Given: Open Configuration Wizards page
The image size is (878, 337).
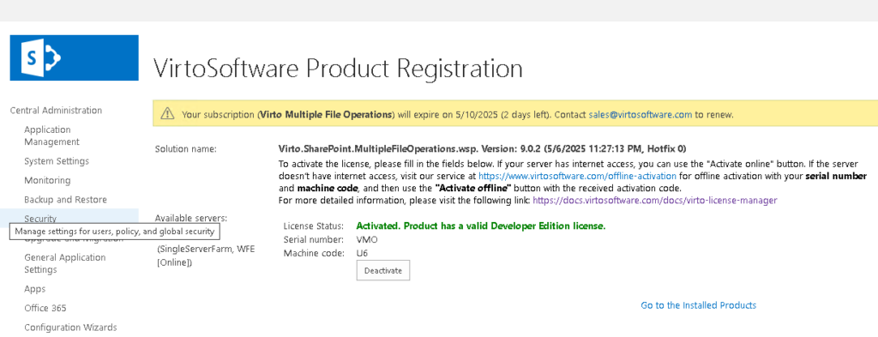Looking at the screenshot, I should (70, 327).
